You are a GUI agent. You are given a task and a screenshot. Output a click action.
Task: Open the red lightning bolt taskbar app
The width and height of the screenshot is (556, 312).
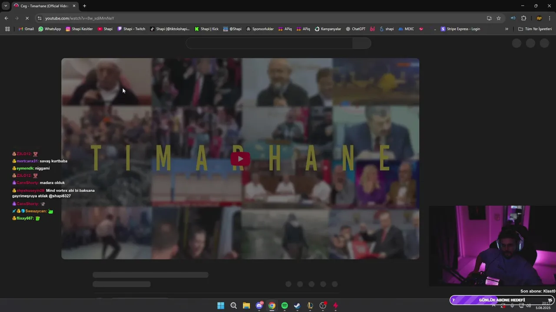(335, 305)
